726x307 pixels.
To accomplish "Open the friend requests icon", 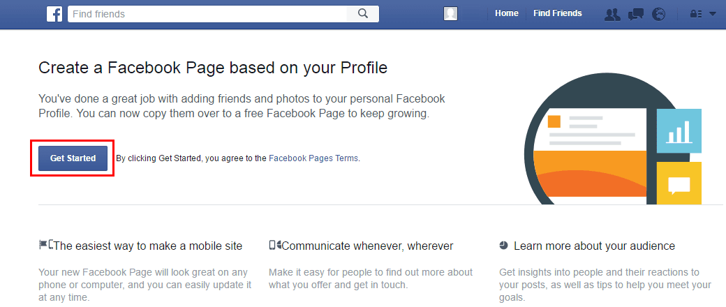I will (613, 15).
